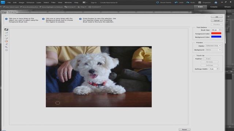Open the View menu
Image resolution: width=234 pixels, height=131 pixels.
coord(60,3)
